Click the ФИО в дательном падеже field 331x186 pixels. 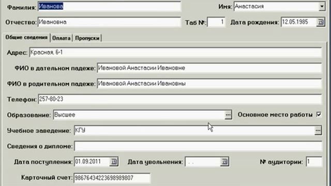[x=209, y=68]
